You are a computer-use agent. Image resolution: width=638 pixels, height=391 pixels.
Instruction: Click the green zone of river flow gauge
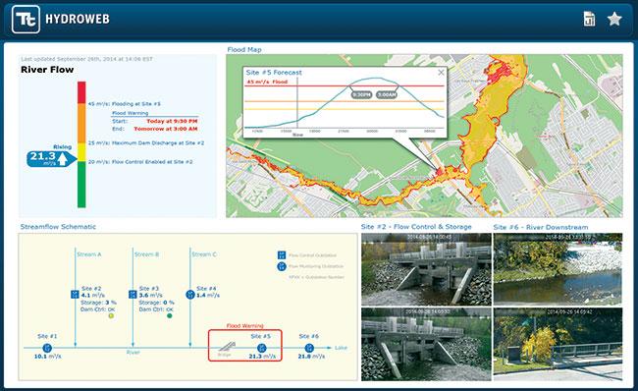[81, 184]
